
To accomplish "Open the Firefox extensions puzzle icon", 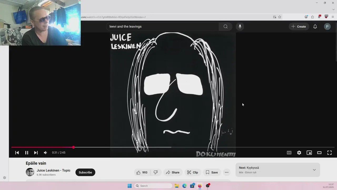I will pos(313,17).
